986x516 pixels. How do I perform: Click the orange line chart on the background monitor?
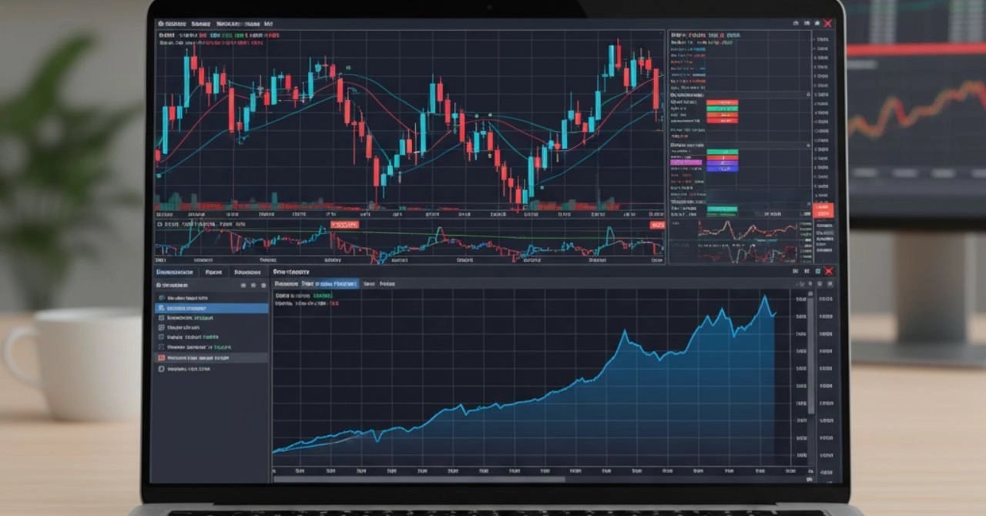(x=917, y=108)
